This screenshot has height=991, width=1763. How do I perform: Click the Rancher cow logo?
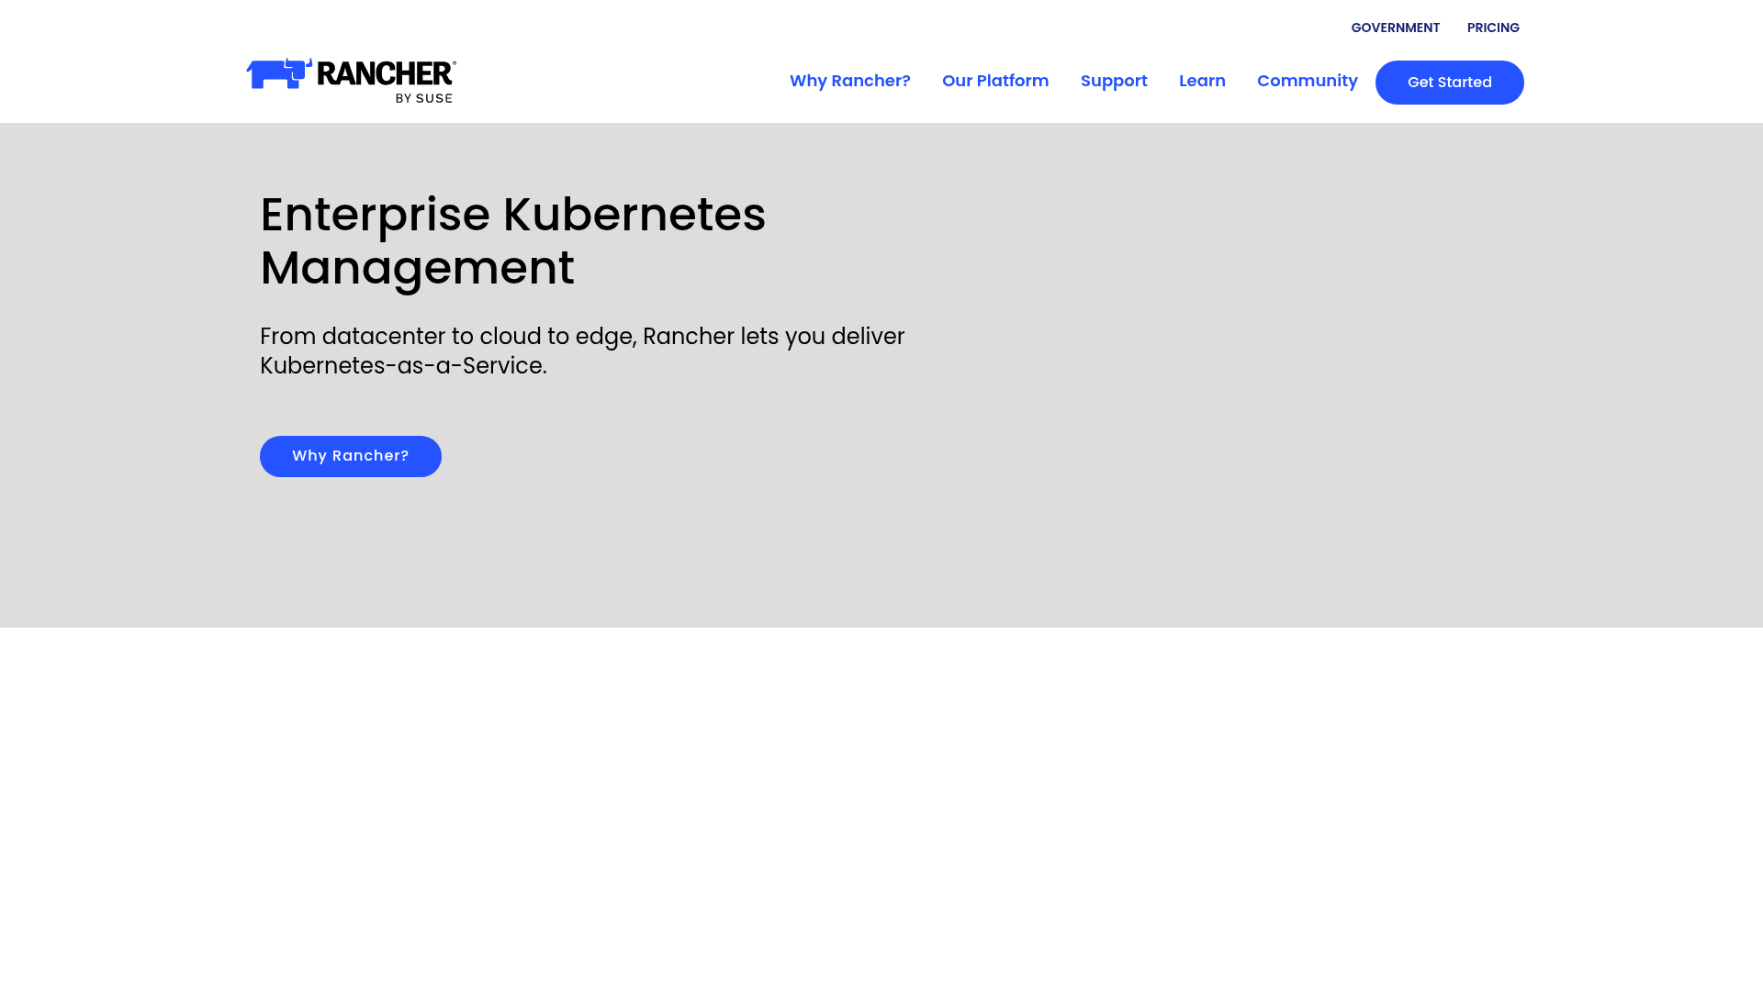coord(275,75)
